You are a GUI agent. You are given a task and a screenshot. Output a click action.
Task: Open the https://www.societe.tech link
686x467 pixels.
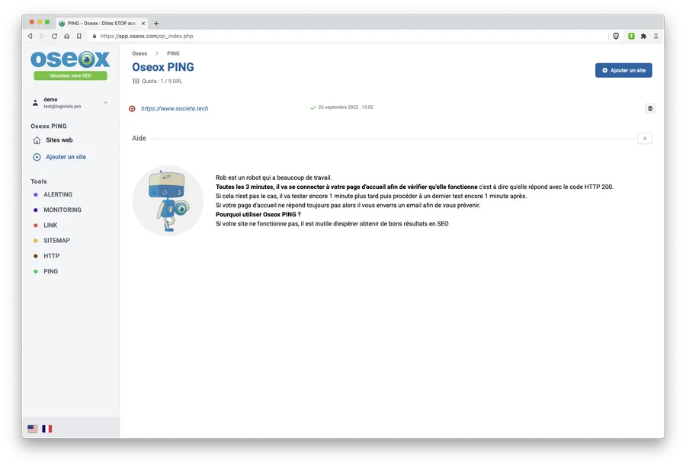[175, 108]
